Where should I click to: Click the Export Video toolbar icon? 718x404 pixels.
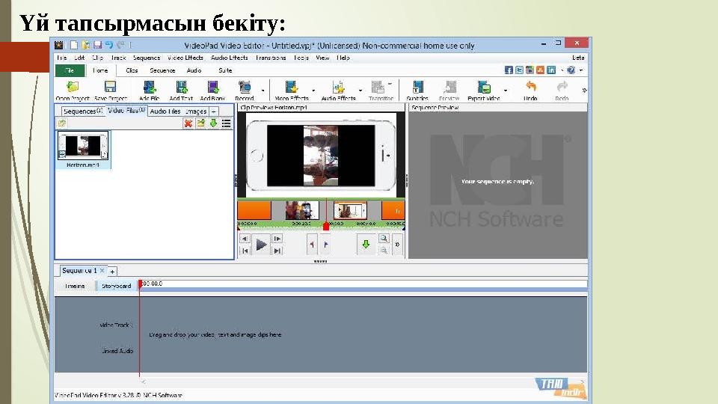pos(484,87)
